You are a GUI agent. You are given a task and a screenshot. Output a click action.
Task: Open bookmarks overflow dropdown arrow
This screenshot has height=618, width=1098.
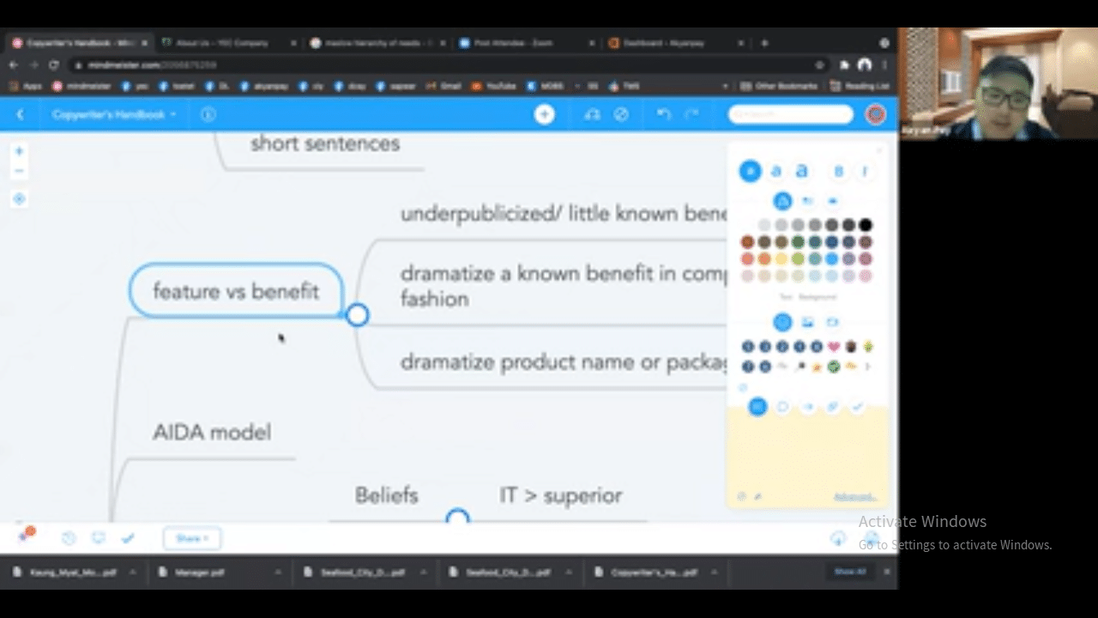(x=725, y=86)
